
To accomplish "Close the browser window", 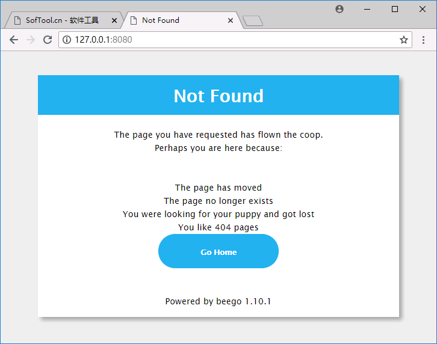I will click(422, 9).
